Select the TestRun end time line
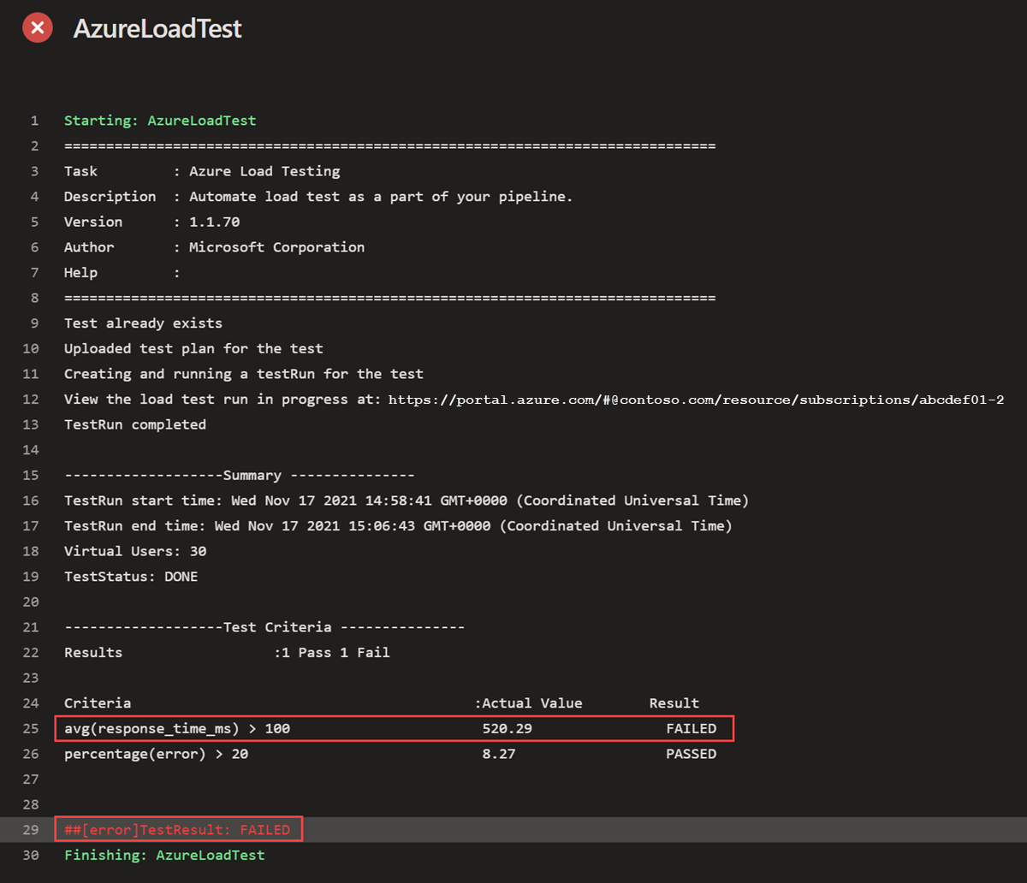 (398, 526)
